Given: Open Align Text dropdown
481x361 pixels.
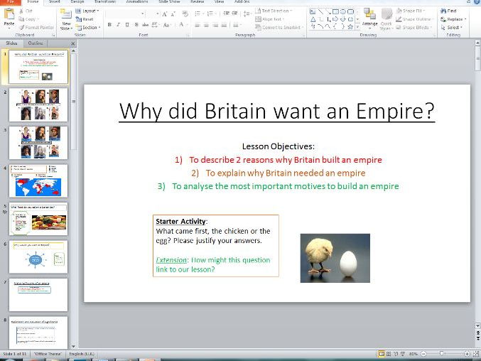Looking at the screenshot, I should [270, 19].
